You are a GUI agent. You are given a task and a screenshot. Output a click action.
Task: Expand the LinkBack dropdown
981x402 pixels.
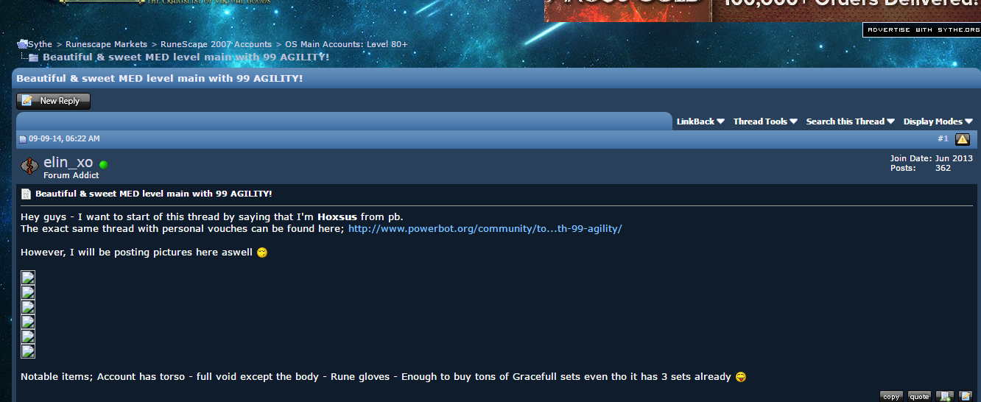tap(700, 121)
